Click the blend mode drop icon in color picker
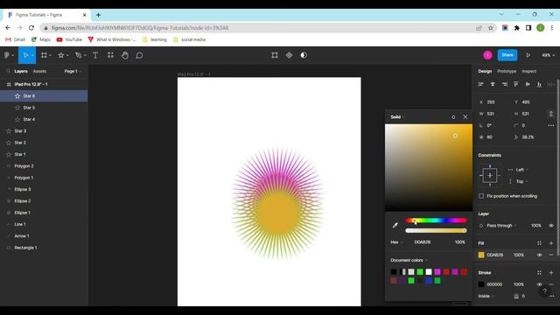Screen dimensions: 560x315 453,117
